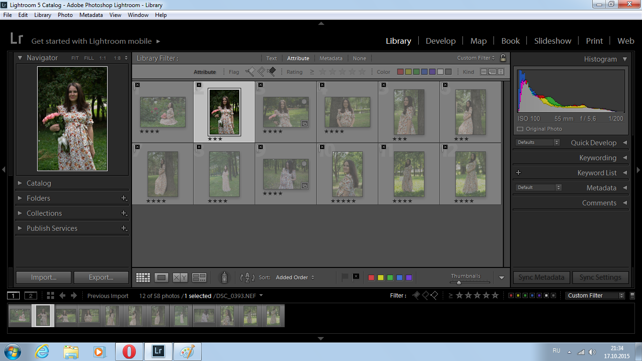Switch to Loupe view icon
This screenshot has width=642, height=361.
click(162, 278)
